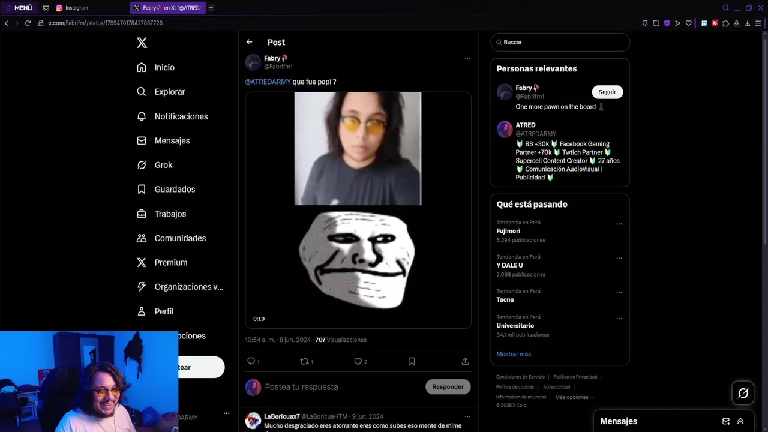The height and width of the screenshot is (432, 768).
Task: Open the Y DALE U trend
Action: (x=510, y=265)
